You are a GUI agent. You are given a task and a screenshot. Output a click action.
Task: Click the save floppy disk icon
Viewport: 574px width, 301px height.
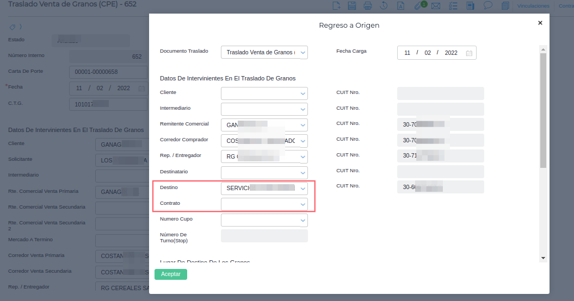[352, 6]
